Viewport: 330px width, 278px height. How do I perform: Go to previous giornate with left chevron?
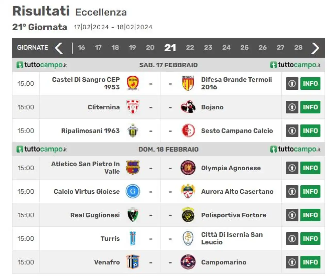coord(59,48)
